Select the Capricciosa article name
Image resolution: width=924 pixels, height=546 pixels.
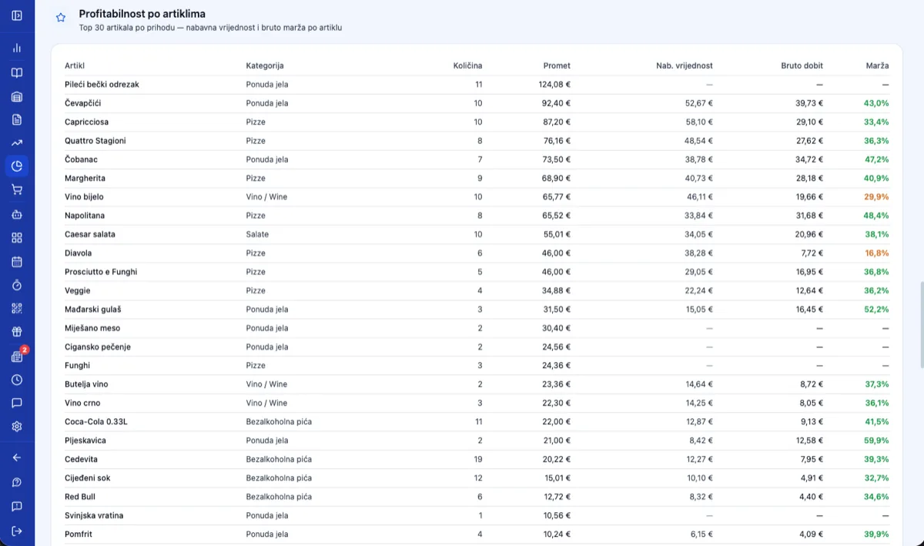(x=86, y=122)
